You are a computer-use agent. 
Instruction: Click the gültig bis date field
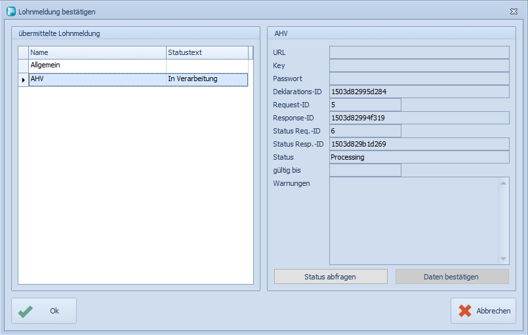pos(365,170)
